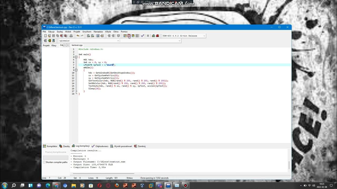Click the Dev-C++ icon on the taskbar

168,185
